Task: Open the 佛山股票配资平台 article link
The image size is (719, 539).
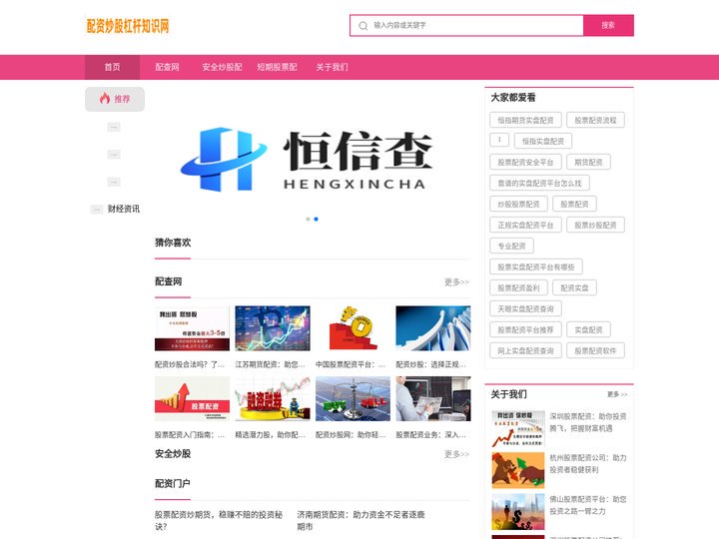Action: [588, 505]
